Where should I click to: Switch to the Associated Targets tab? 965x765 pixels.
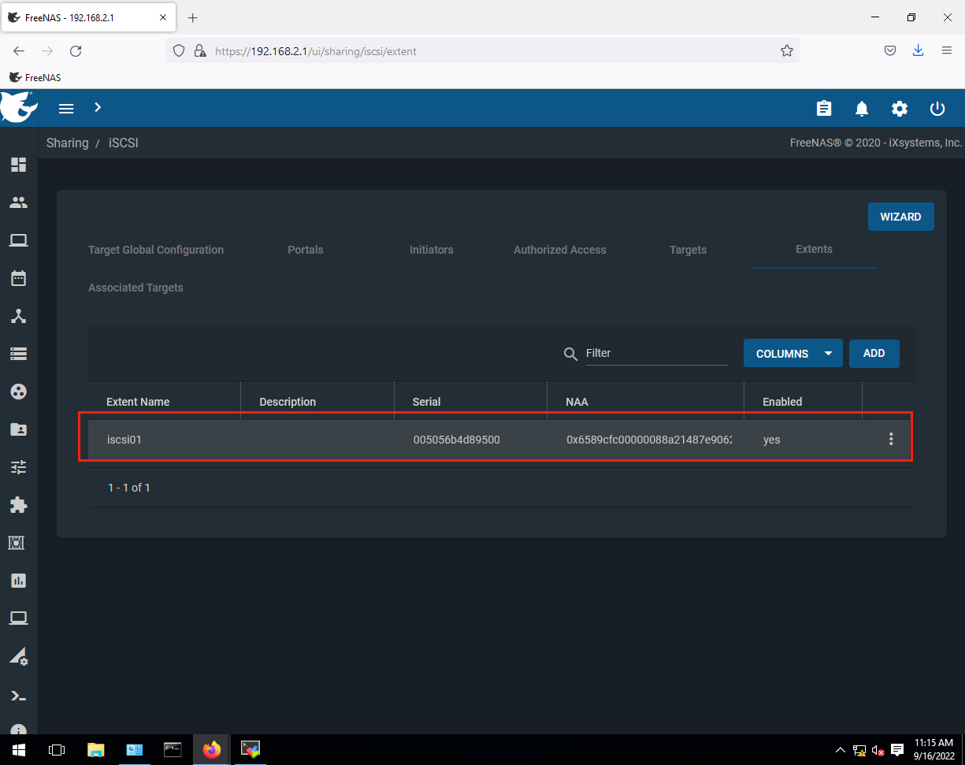[x=135, y=288]
